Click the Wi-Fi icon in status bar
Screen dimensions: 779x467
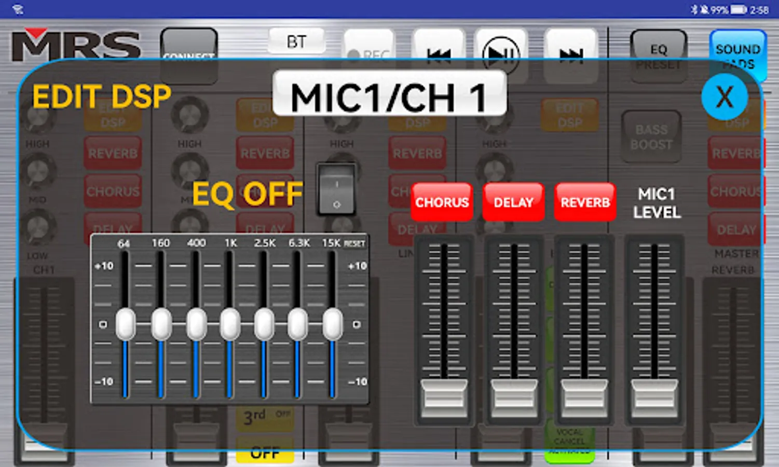(18, 10)
